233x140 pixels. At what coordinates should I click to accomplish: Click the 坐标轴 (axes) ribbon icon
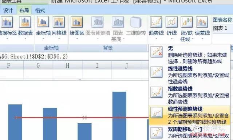coord(43,22)
